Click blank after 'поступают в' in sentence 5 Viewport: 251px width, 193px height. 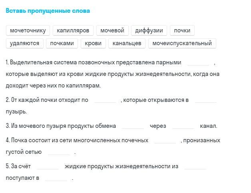(x=56, y=178)
